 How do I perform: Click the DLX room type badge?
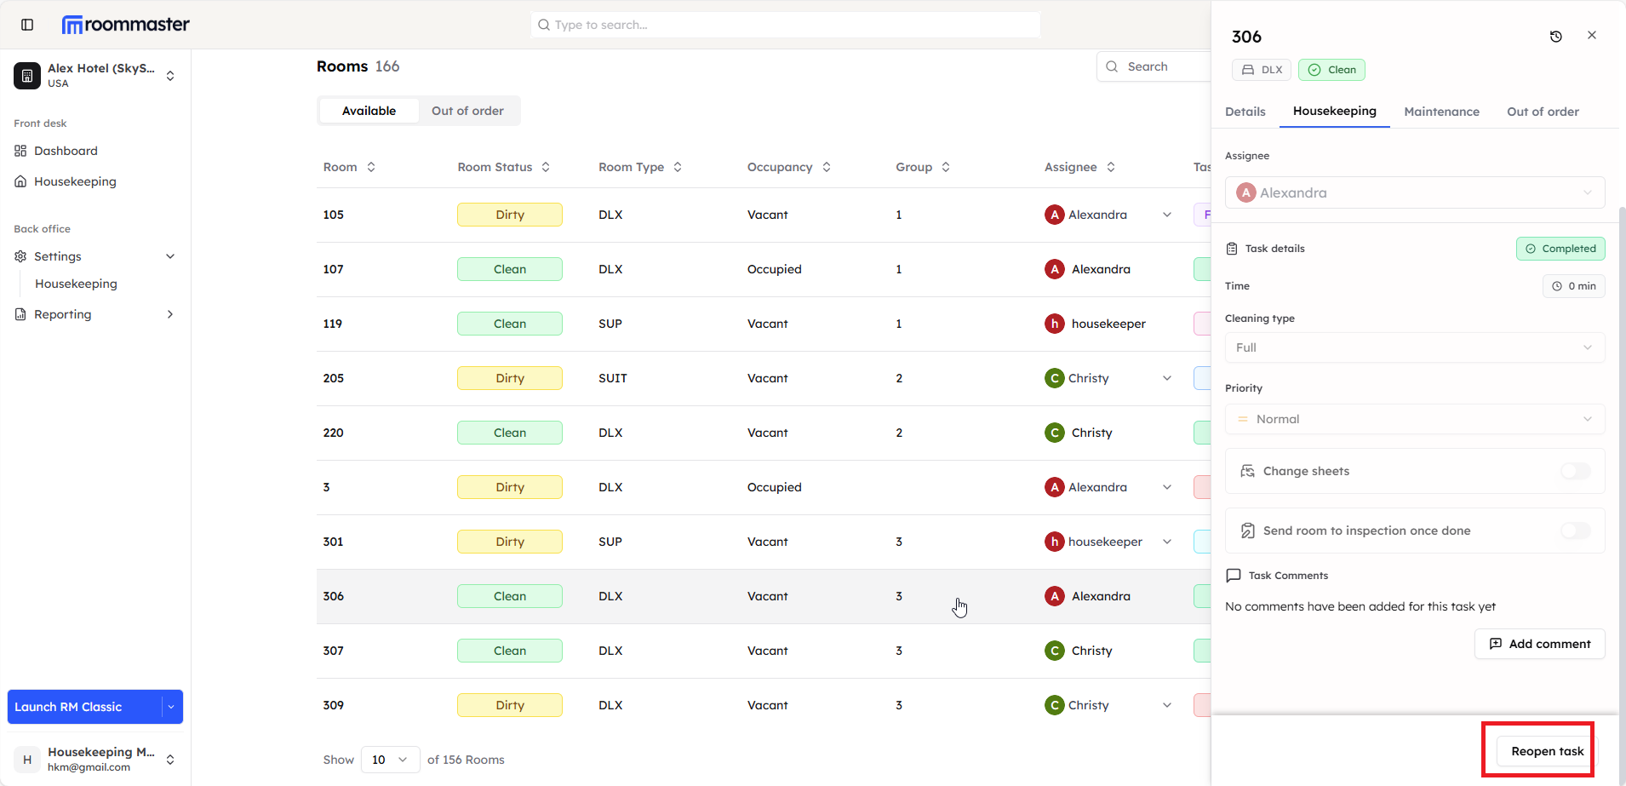coord(1262,69)
